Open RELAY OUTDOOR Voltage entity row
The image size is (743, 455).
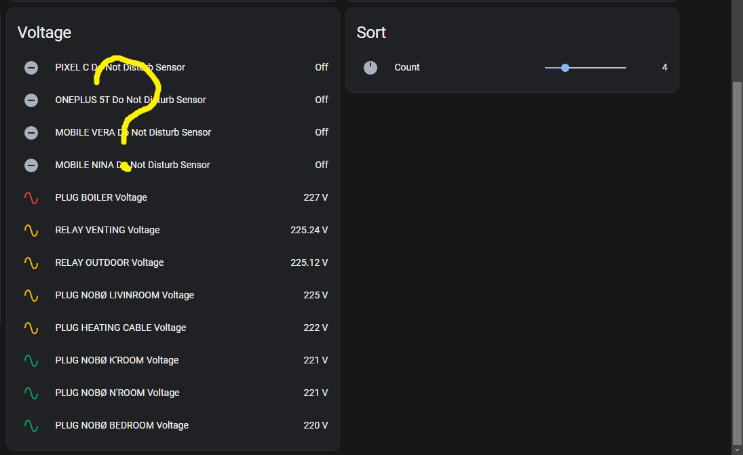tap(109, 262)
